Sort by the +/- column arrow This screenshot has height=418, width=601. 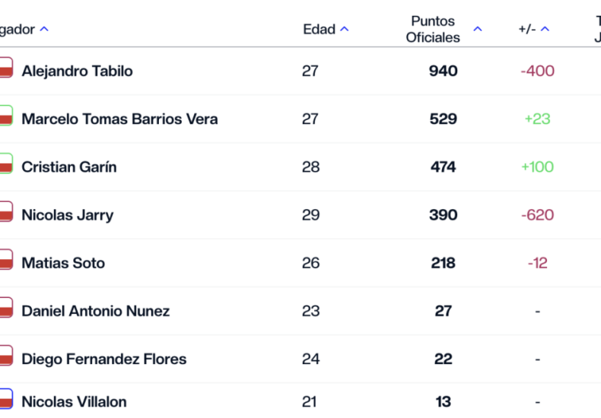(545, 29)
